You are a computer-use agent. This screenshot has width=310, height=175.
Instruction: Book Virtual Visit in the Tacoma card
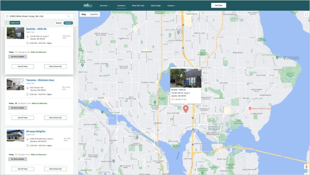coord(55,118)
